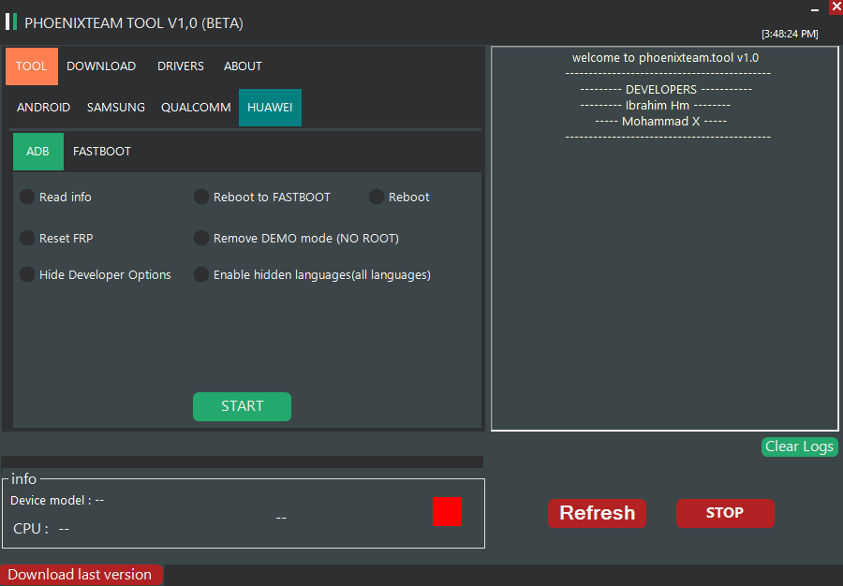Click the PHOENIXTEAM TOOL V1,0 title text
This screenshot has width=843, height=586.
134,23
